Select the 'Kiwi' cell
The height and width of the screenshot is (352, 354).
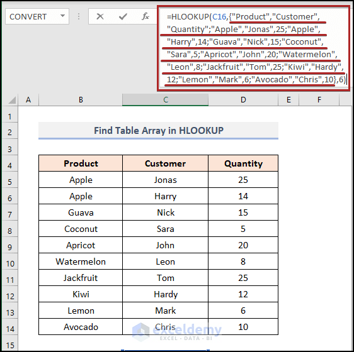pos(81,294)
